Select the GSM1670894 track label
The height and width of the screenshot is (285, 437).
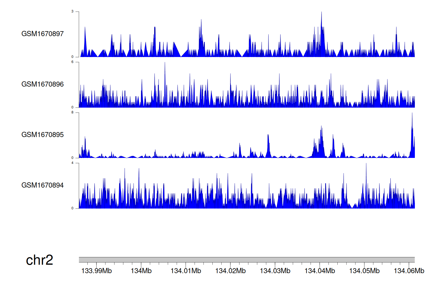(43, 185)
